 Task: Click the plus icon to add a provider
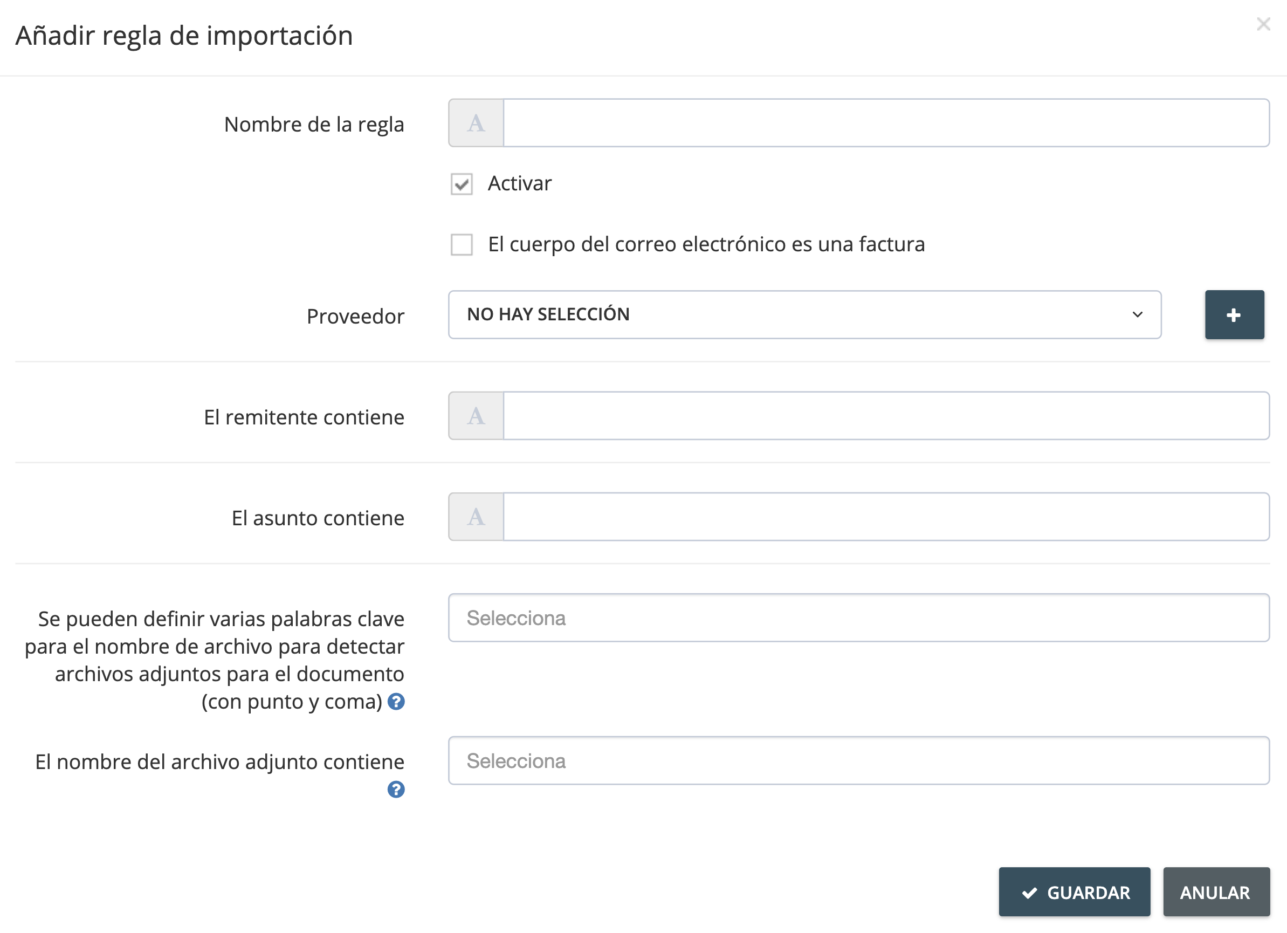tap(1234, 315)
